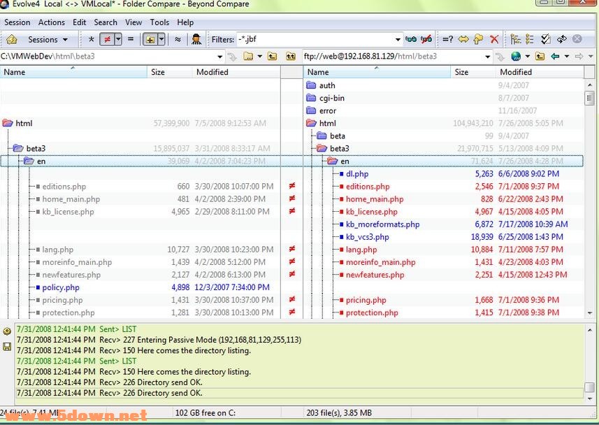Open the Actions menu
Image resolution: width=599 pixels, height=425 pixels.
(52, 22)
